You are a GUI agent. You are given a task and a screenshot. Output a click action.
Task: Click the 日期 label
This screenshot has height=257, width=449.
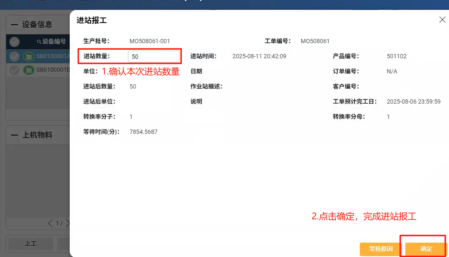(196, 71)
